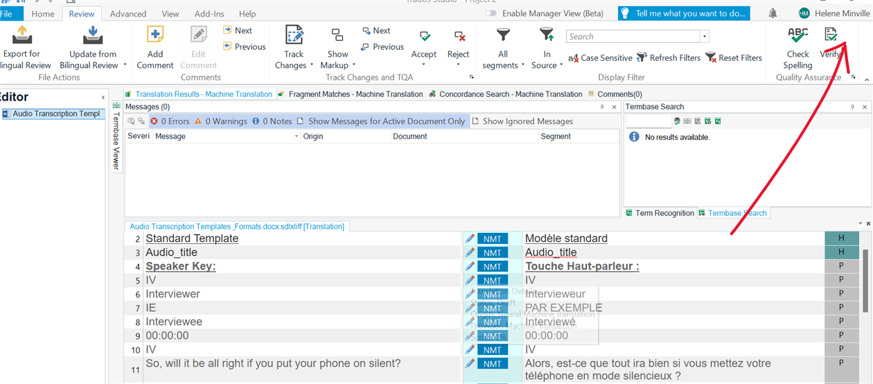
Task: Close the Messages panel
Action: (x=615, y=107)
